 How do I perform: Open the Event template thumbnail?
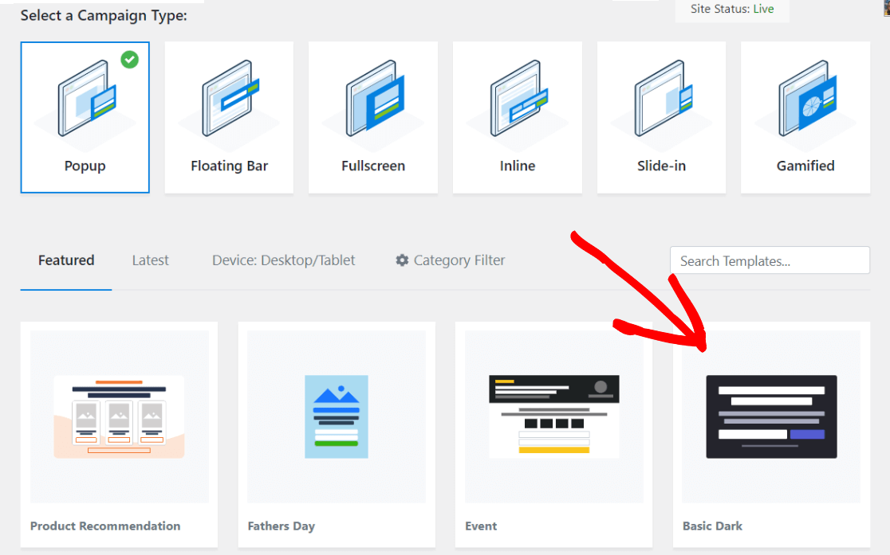point(554,416)
